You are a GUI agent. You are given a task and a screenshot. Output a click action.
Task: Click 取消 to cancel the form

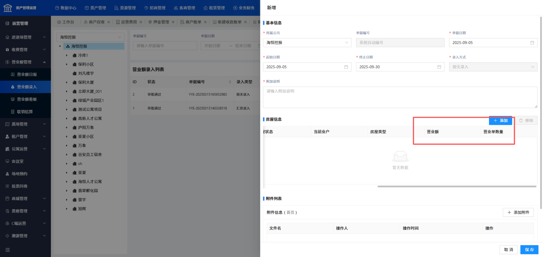(508, 250)
